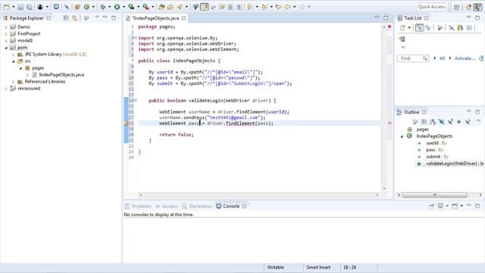Expand Referenced Libraries node
Image resolution: width=485 pixels, height=273 pixels.
(x=14, y=82)
